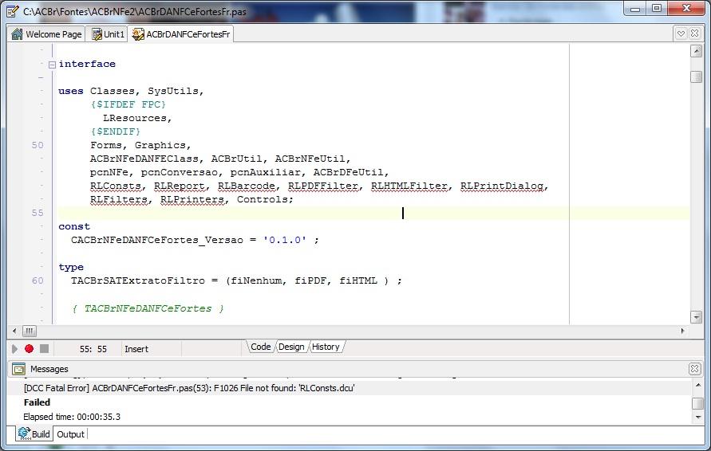
Task: Stop macro recording
Action: pos(44,349)
